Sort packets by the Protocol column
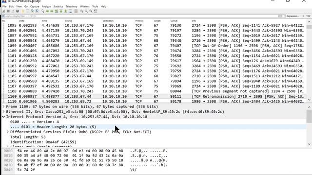Viewport: 312px width, 175px height. [x=139, y=21]
